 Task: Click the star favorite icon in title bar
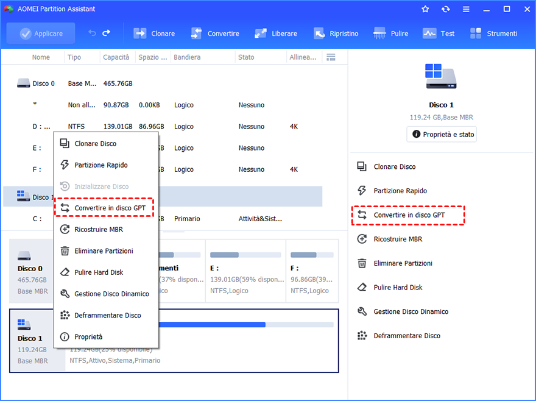tap(425, 9)
